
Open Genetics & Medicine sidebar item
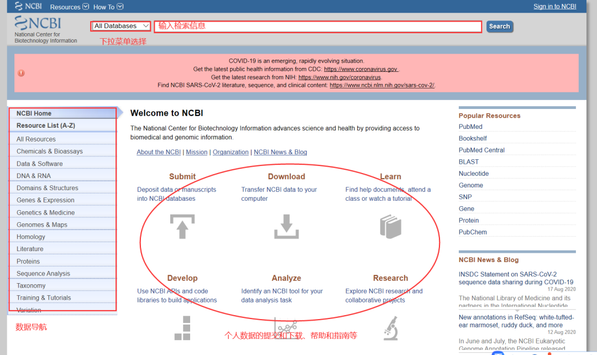coord(62,212)
